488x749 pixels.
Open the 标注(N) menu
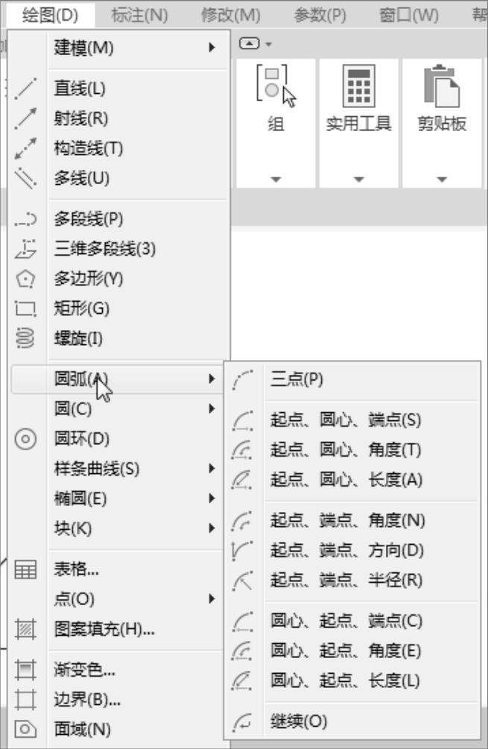(x=139, y=14)
